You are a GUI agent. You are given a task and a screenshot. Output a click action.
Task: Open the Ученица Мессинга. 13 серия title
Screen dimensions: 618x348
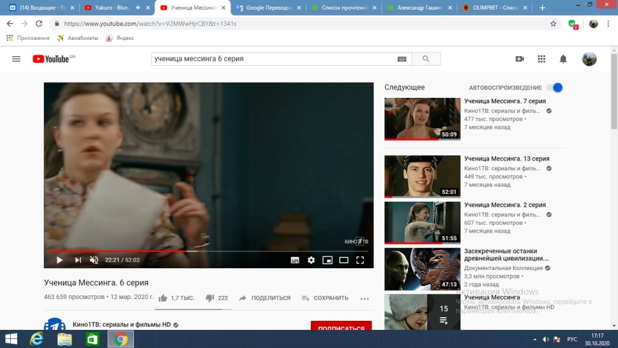506,159
